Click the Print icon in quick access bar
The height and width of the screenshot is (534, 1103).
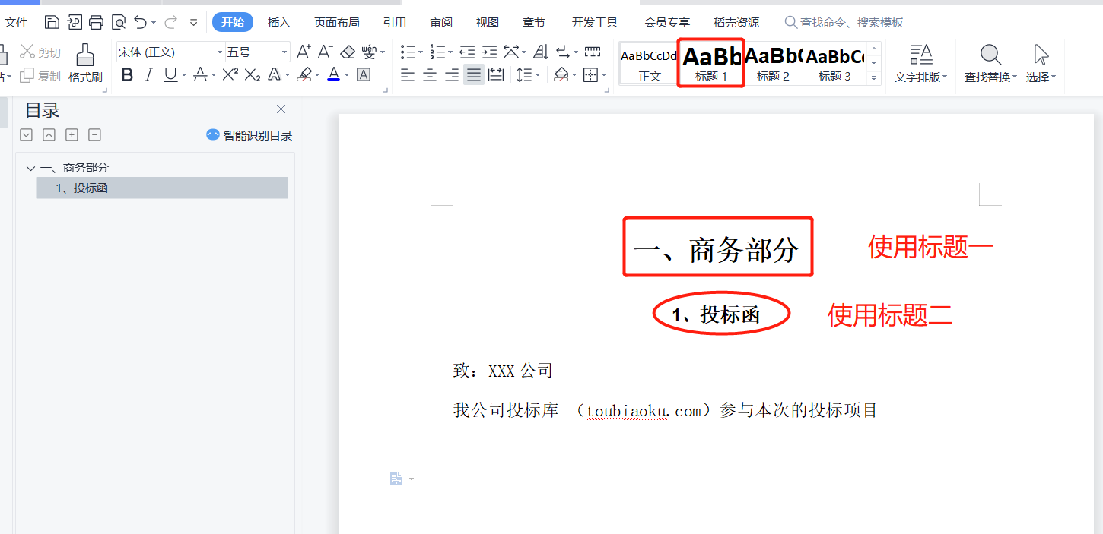click(96, 22)
